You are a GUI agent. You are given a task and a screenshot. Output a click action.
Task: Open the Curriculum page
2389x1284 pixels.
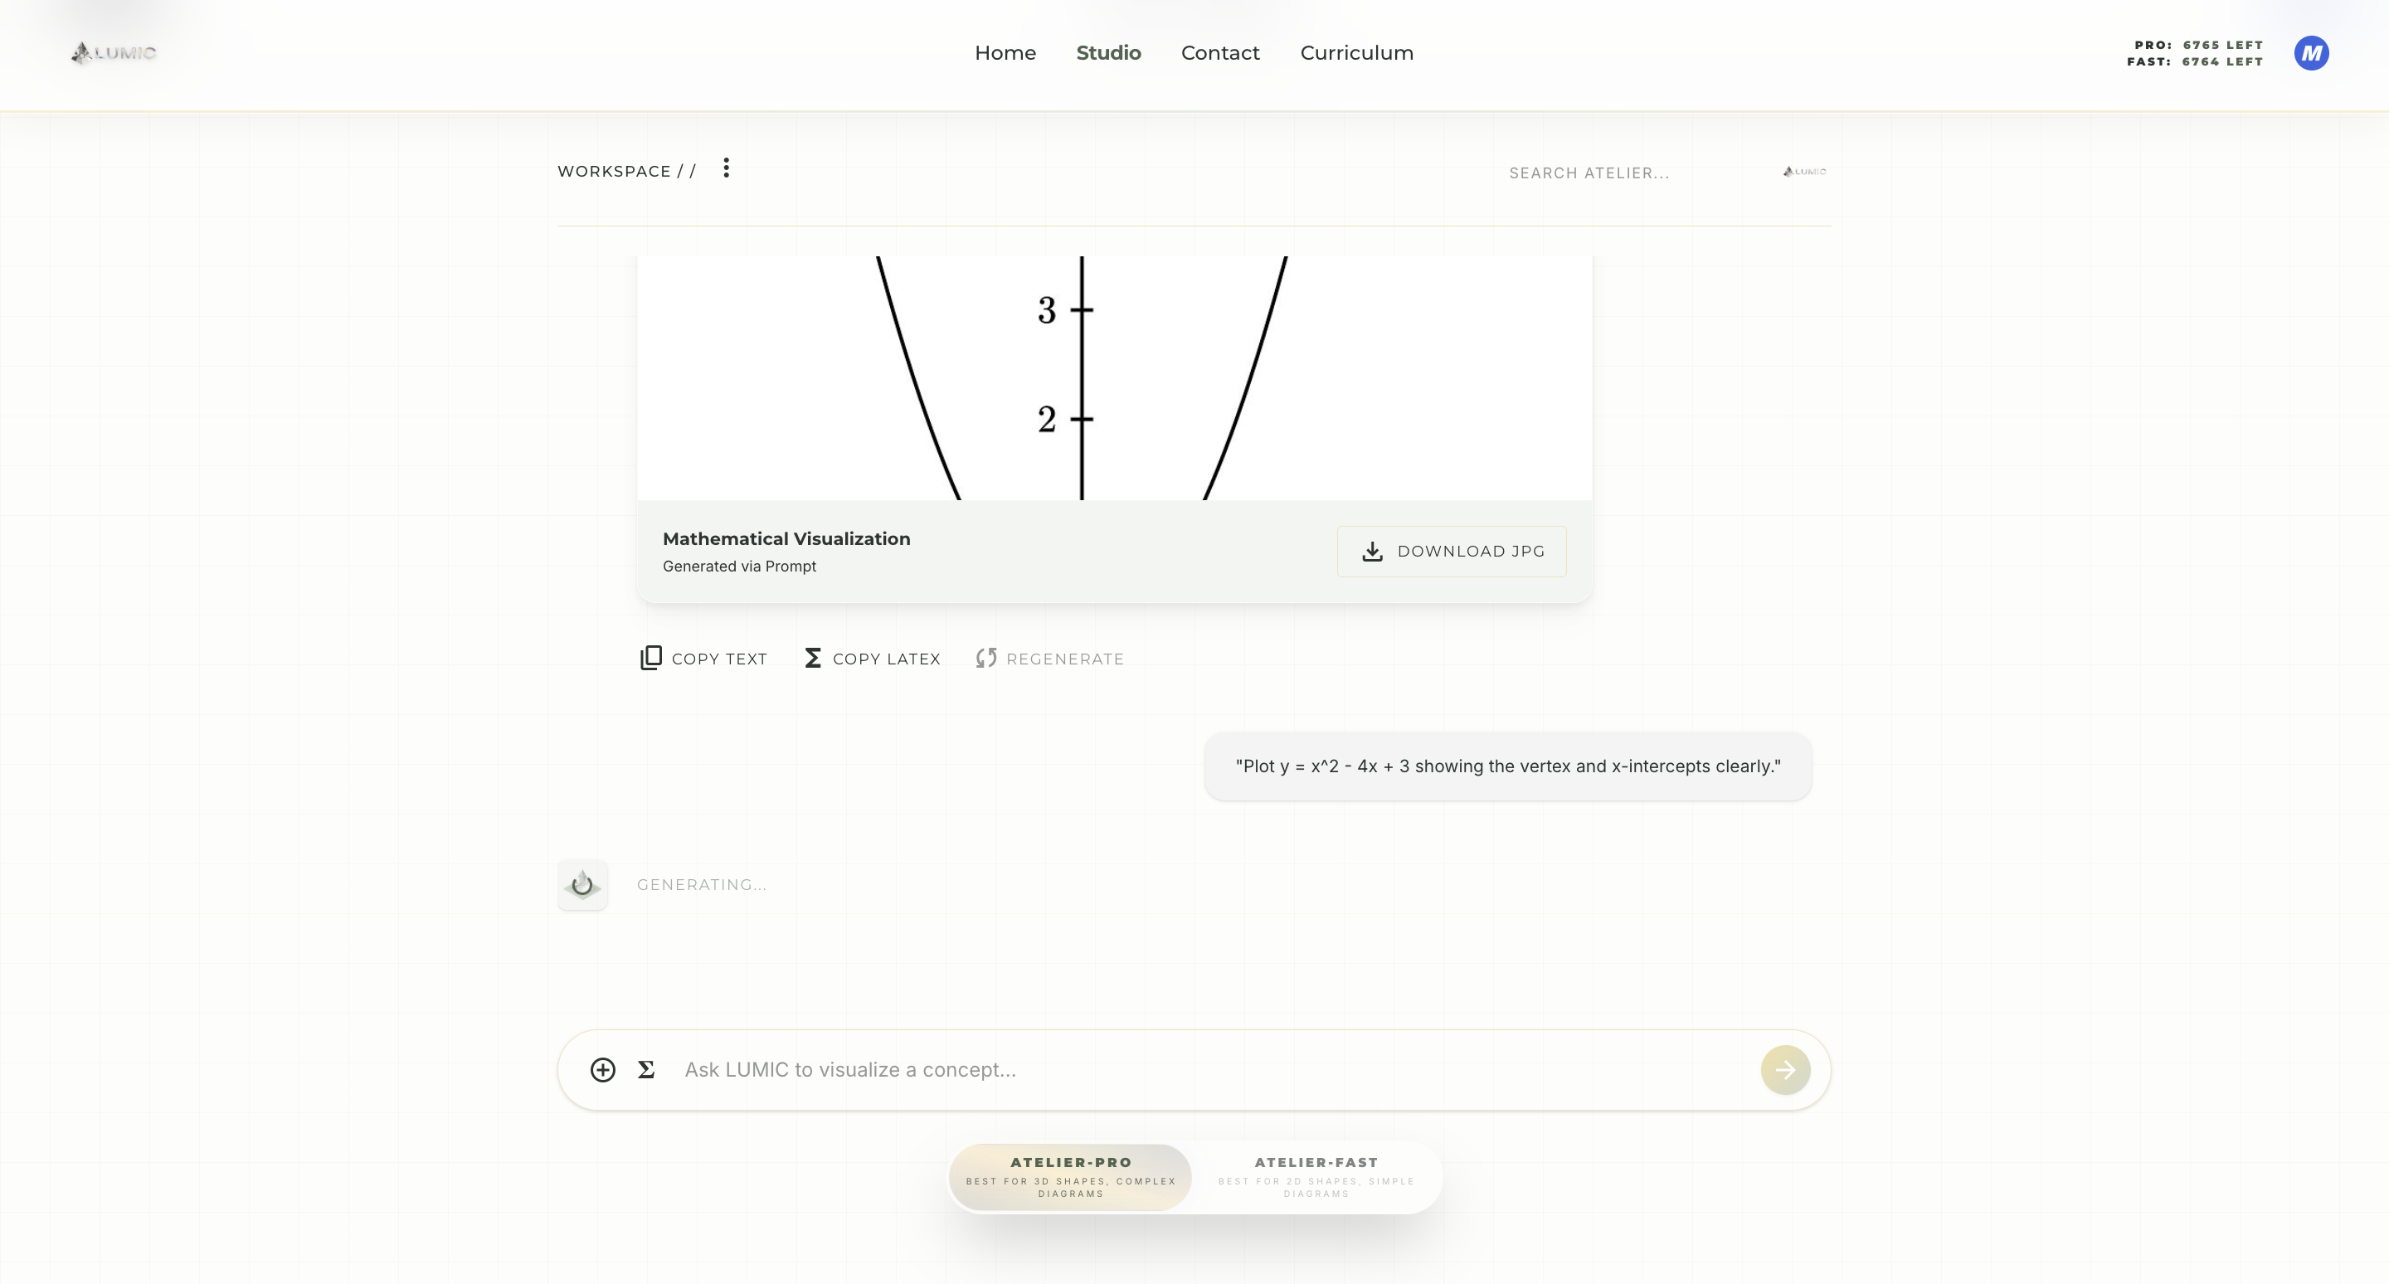[x=1357, y=53]
